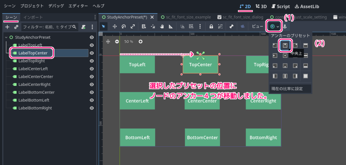
Task: Choose the center anchor preset
Action: tap(285, 55)
